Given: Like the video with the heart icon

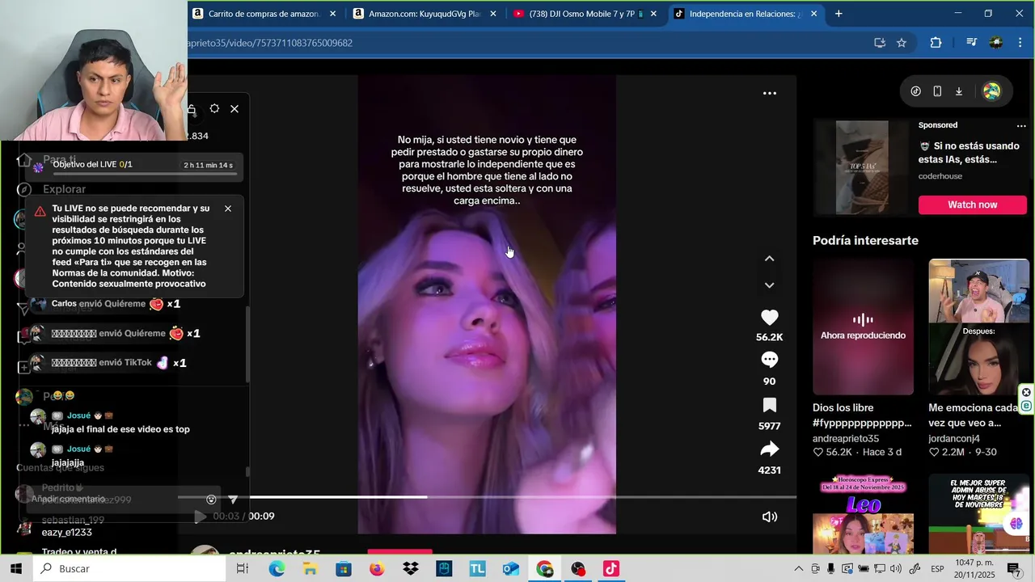Looking at the screenshot, I should coord(769,318).
